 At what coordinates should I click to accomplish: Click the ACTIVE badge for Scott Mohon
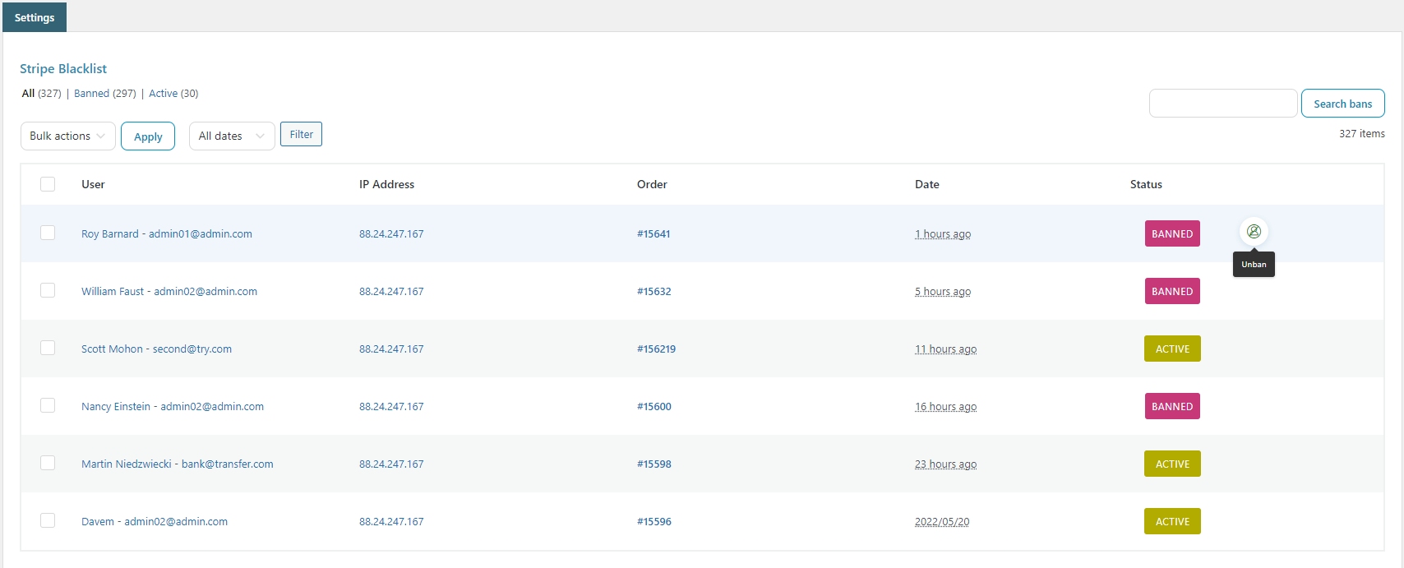pos(1171,349)
